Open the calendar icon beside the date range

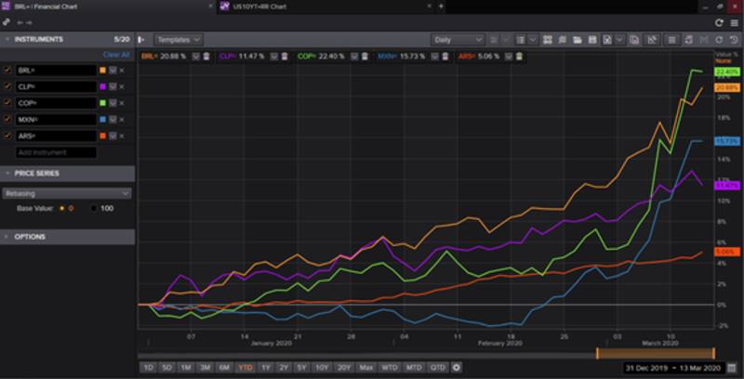tap(732, 367)
